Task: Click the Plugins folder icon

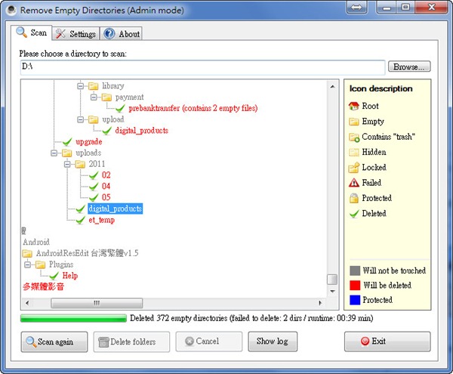Action: 40,264
